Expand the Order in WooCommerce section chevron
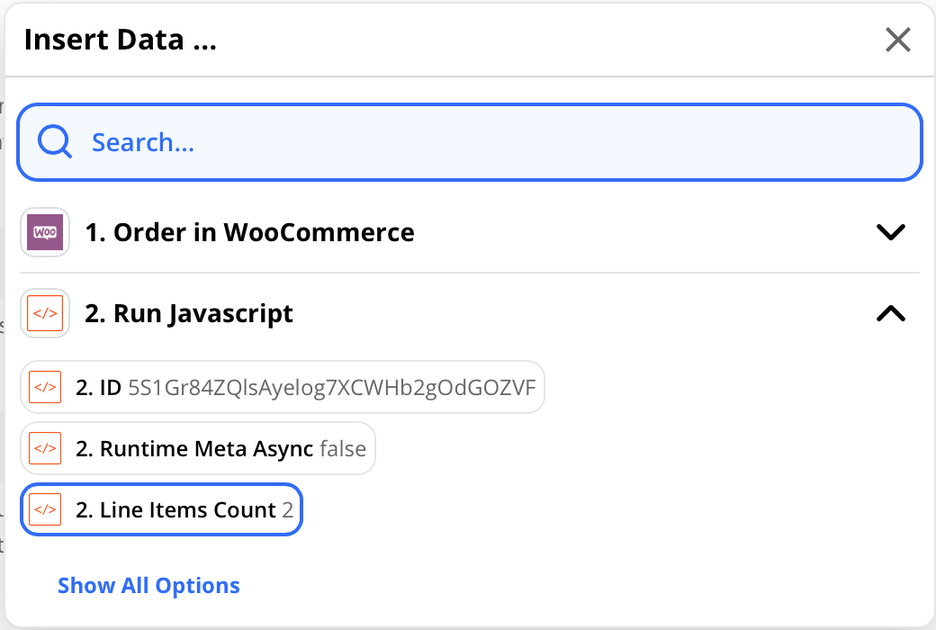The height and width of the screenshot is (630, 936). coord(890,232)
